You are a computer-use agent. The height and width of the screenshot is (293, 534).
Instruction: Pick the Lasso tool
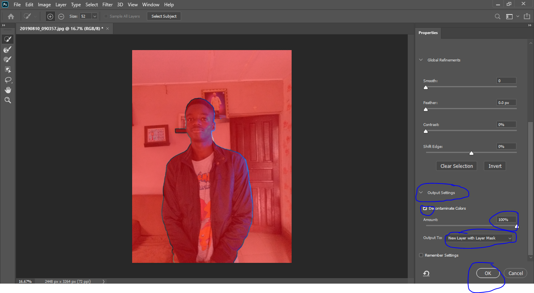tap(8, 80)
